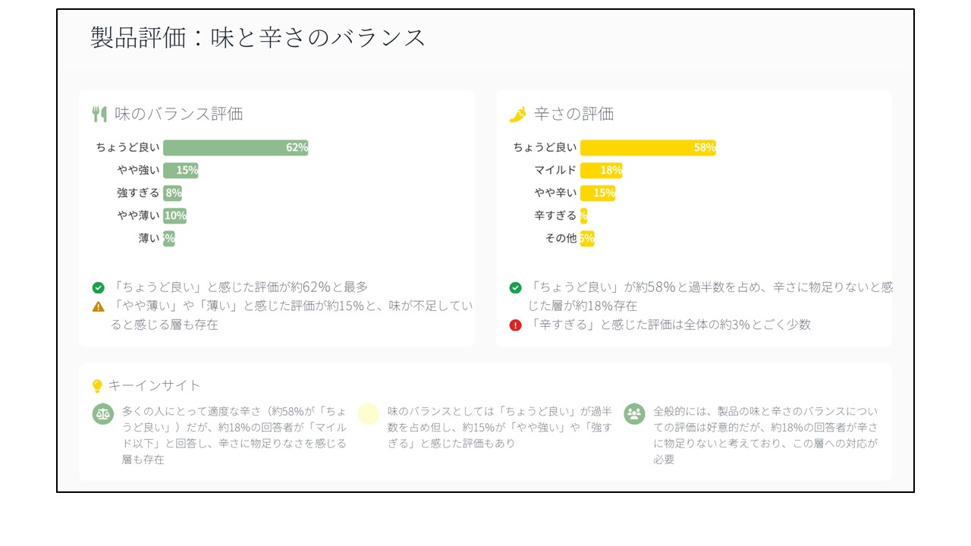The height and width of the screenshot is (546, 971).
Task: Click the chili pepper icon
Action: [x=517, y=115]
